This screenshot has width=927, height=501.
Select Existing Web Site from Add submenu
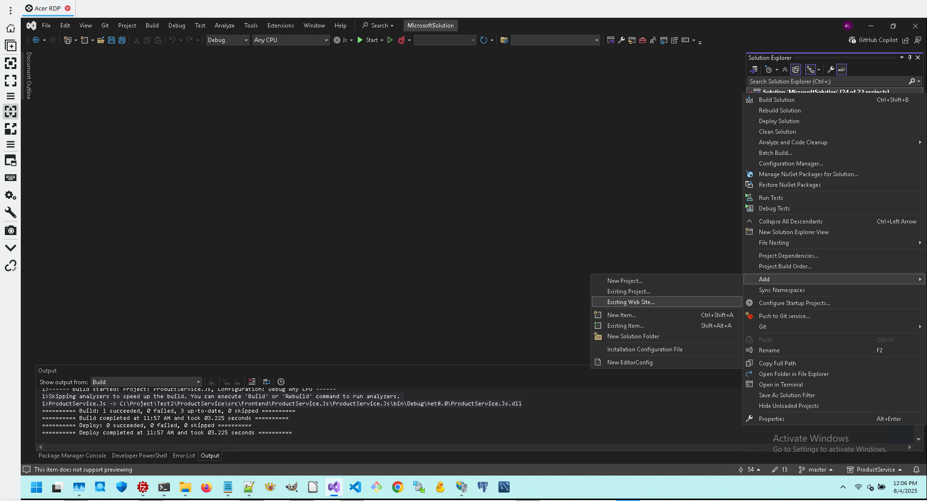(667, 302)
